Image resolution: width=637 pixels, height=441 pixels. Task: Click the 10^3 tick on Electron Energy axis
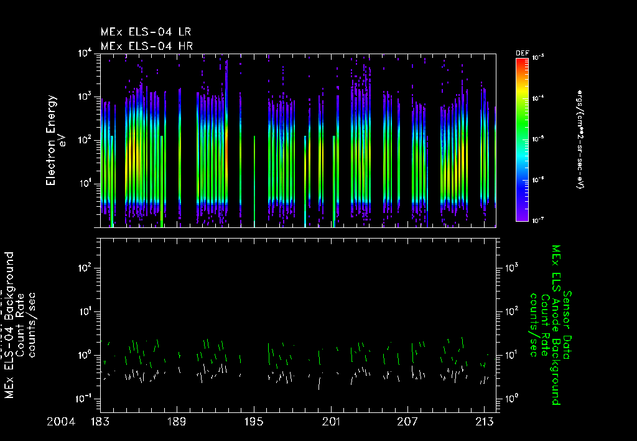point(86,97)
